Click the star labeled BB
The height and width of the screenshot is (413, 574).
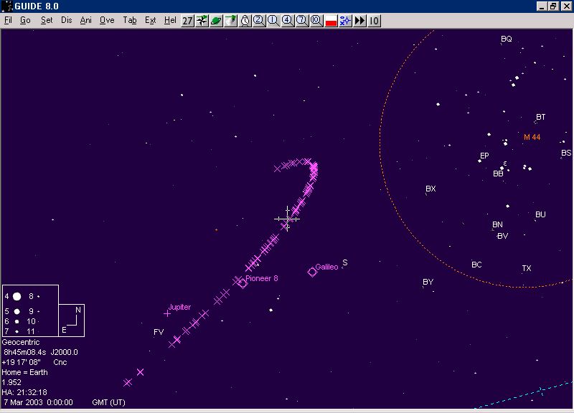point(498,174)
